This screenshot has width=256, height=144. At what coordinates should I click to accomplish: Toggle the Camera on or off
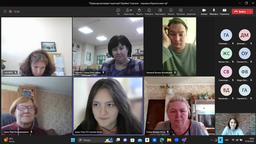point(204,12)
